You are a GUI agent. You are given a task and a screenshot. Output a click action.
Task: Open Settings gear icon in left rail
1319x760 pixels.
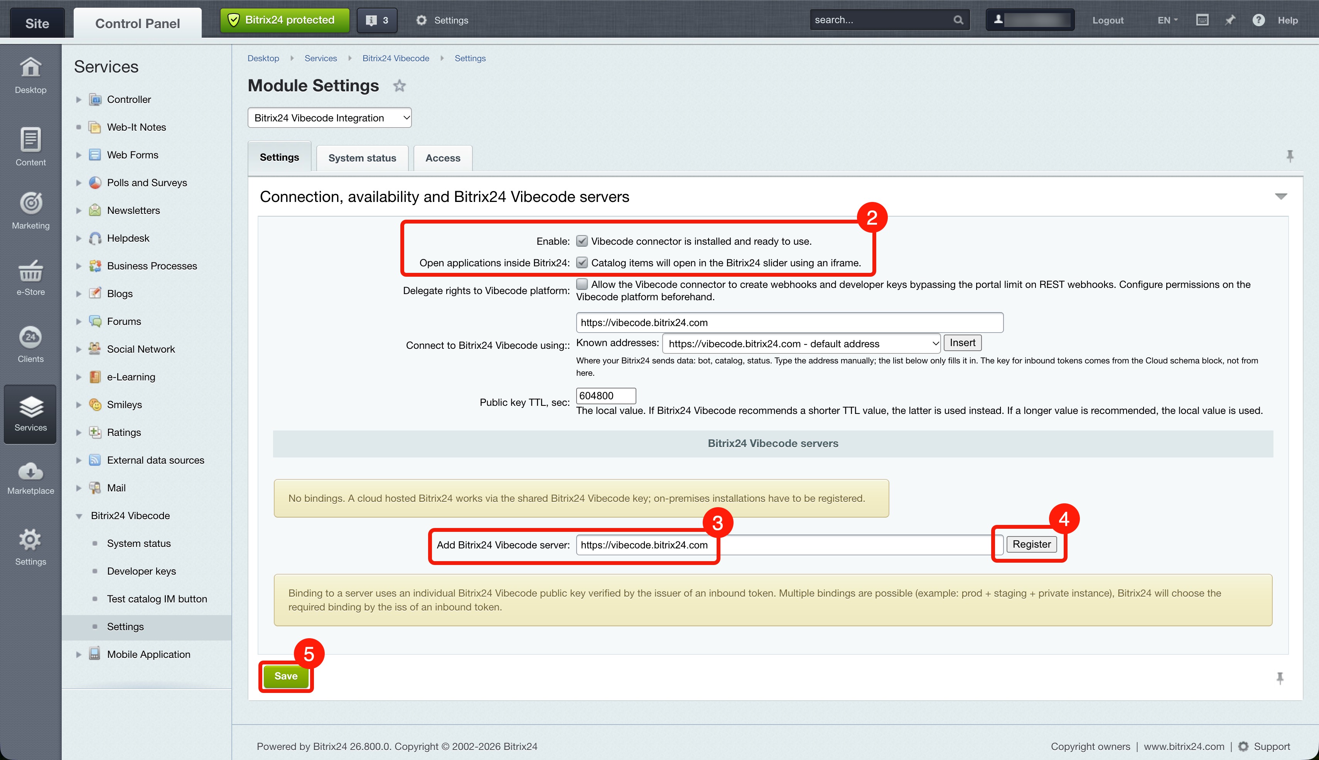tap(30, 540)
